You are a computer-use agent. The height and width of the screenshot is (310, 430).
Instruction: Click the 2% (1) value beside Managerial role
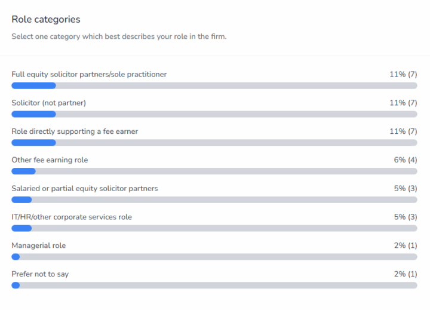point(406,245)
